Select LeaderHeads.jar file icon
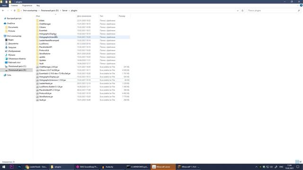Viewport: 303px width, 170px height. [37, 84]
